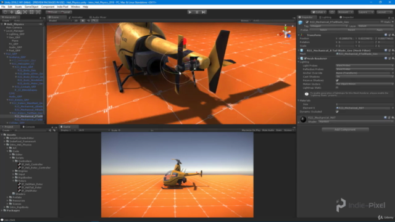Click the Play button

coord(190,12)
